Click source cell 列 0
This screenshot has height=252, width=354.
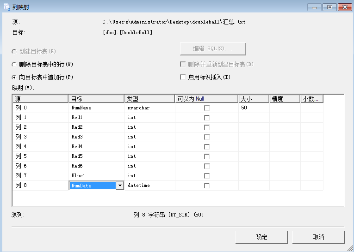click(x=41, y=108)
